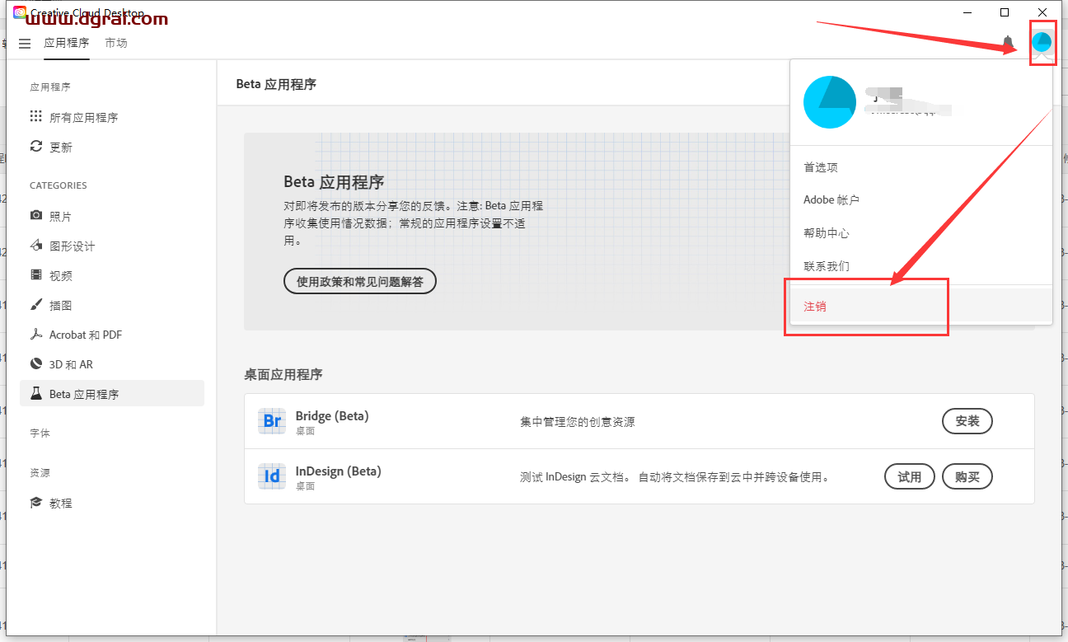Click the 使用政策和常见问题解答 button

(360, 281)
